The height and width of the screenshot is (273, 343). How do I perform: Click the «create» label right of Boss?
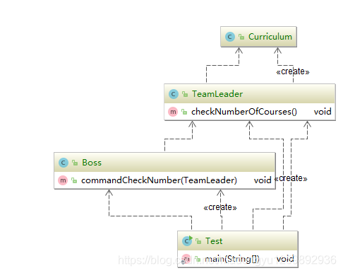click(291, 178)
